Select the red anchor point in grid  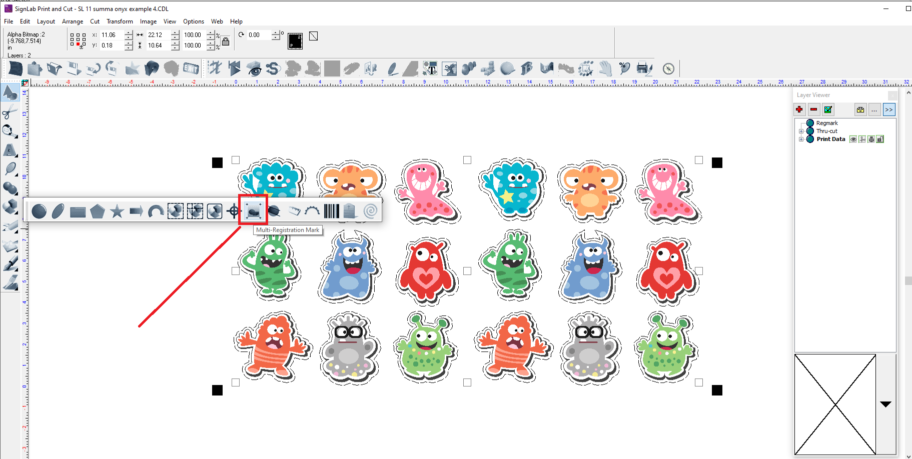pyautogui.click(x=78, y=44)
